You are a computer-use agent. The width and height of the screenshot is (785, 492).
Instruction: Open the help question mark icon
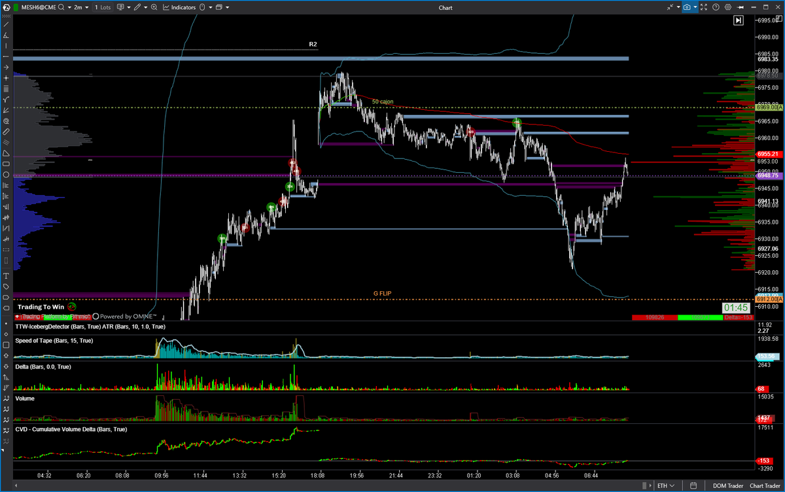[x=716, y=7]
